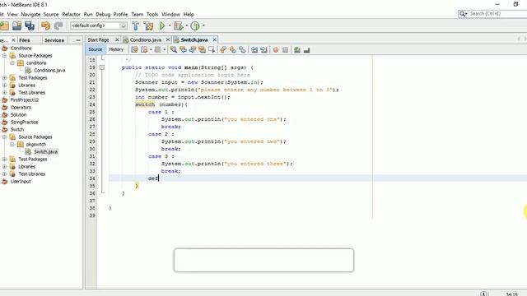Screen dimensions: 527x296
Task: Collapse conditions package node
Action: [12, 63]
